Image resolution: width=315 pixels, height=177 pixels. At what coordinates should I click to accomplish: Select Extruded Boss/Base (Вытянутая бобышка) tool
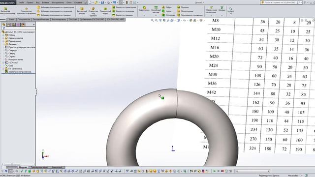click(8, 11)
